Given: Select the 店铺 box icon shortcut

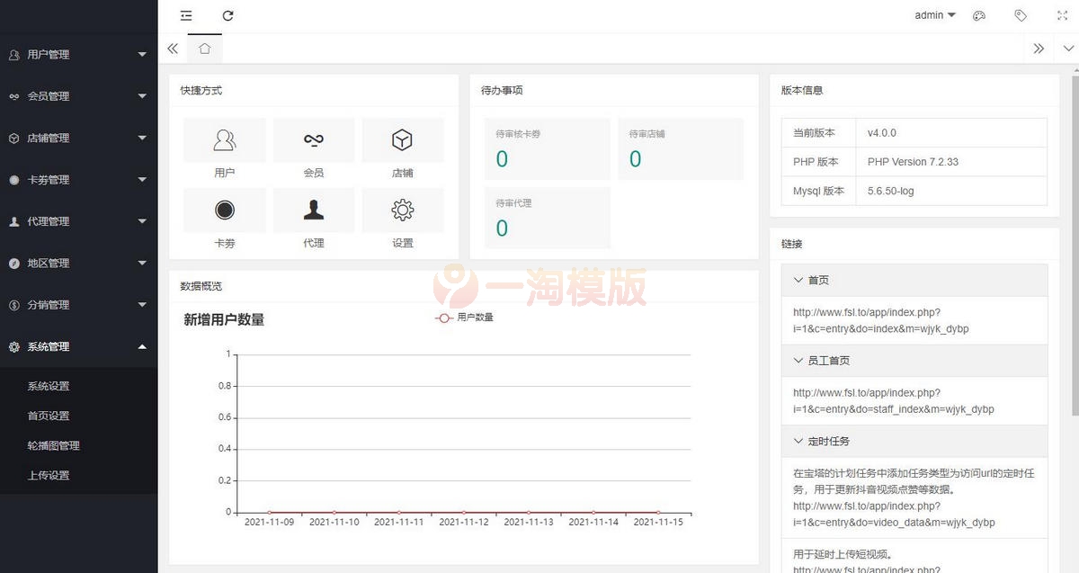Looking at the screenshot, I should point(403,139).
